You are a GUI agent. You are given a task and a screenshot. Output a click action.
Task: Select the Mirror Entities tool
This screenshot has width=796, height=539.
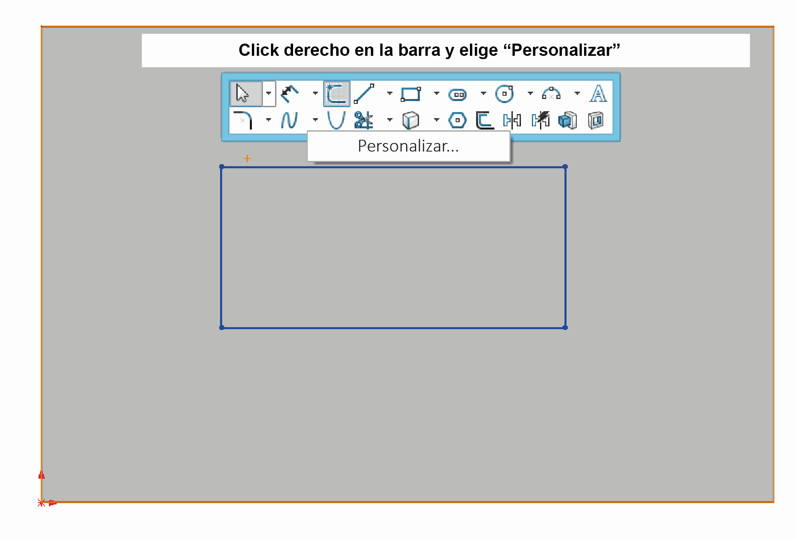512,120
